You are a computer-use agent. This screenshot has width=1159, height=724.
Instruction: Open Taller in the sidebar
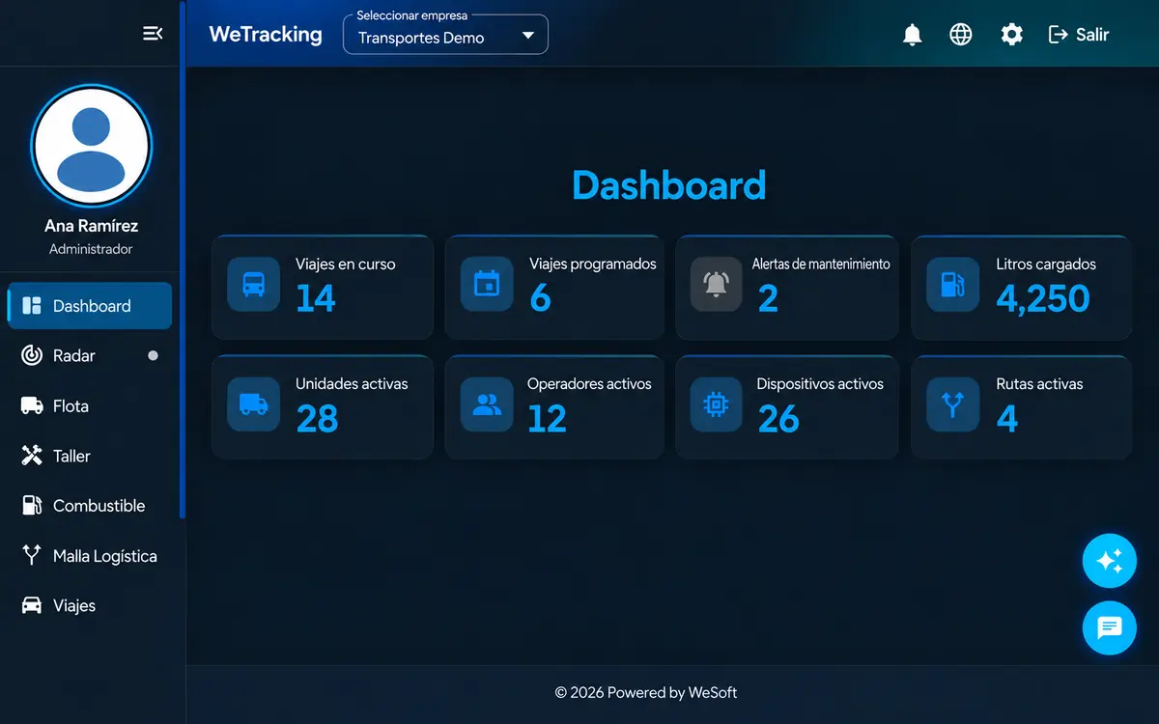90,456
